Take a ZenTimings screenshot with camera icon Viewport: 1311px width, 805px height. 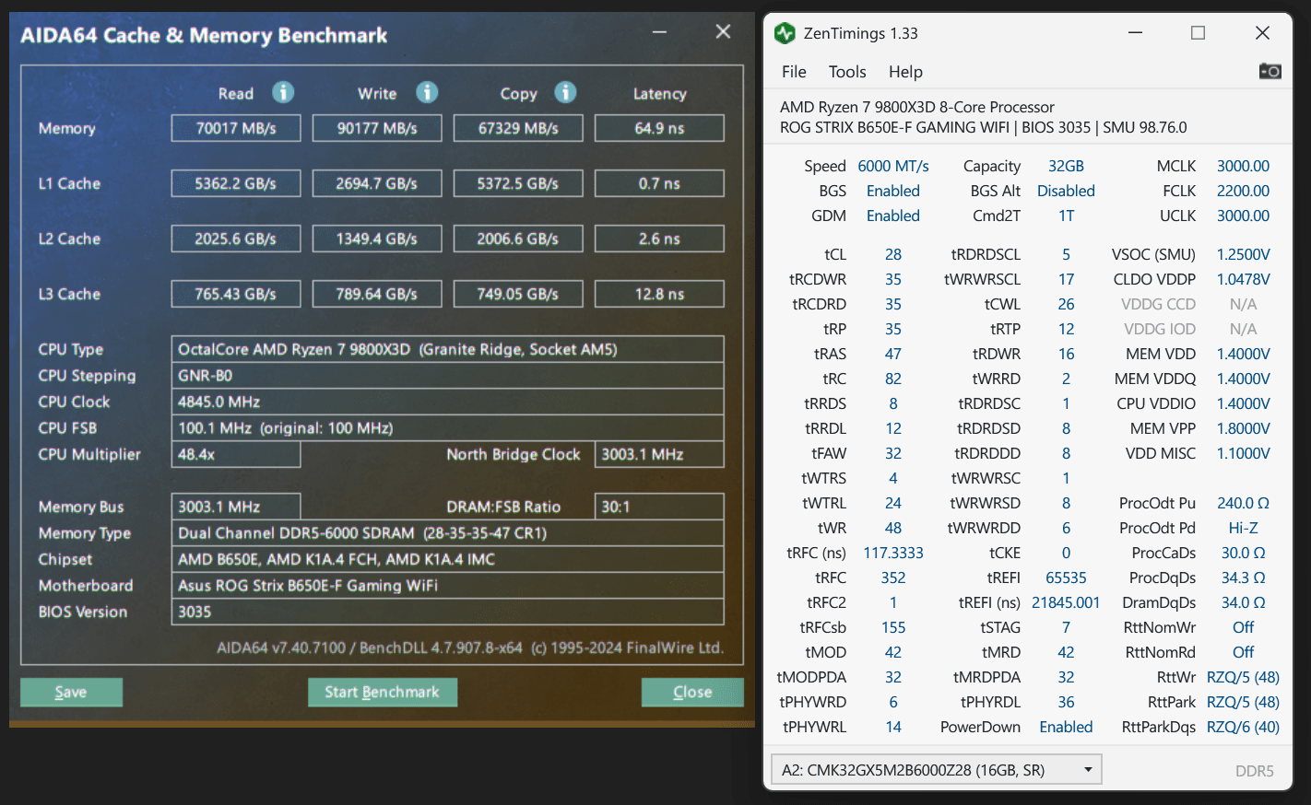pyautogui.click(x=1270, y=71)
